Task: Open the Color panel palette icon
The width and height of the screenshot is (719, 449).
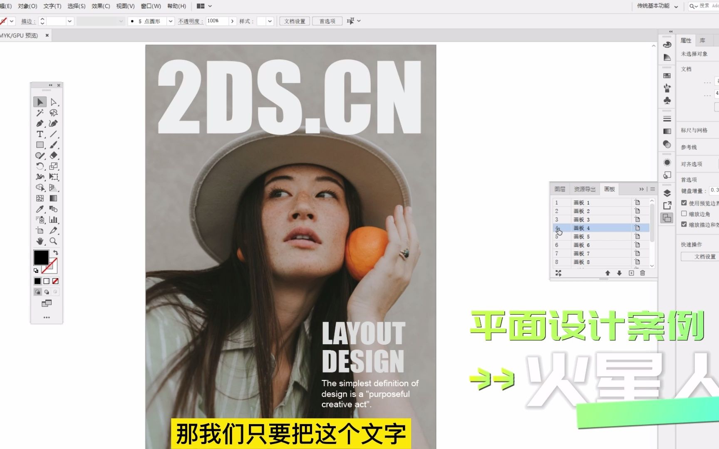Action: coord(667,45)
